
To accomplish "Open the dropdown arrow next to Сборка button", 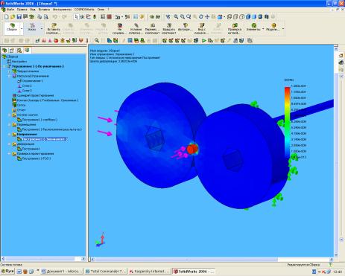I will (22, 29).
